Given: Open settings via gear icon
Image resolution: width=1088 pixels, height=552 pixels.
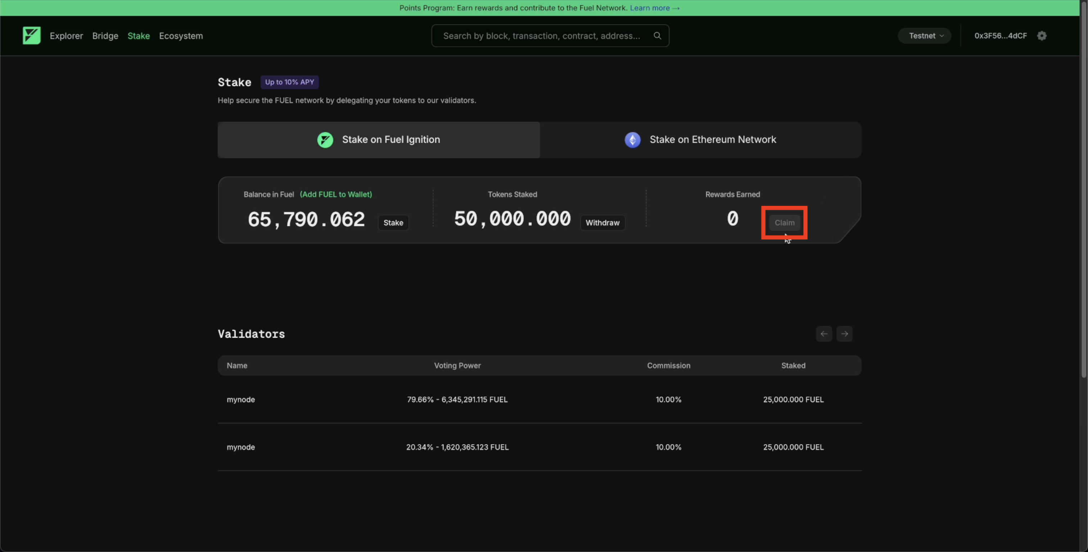Looking at the screenshot, I should tap(1042, 36).
